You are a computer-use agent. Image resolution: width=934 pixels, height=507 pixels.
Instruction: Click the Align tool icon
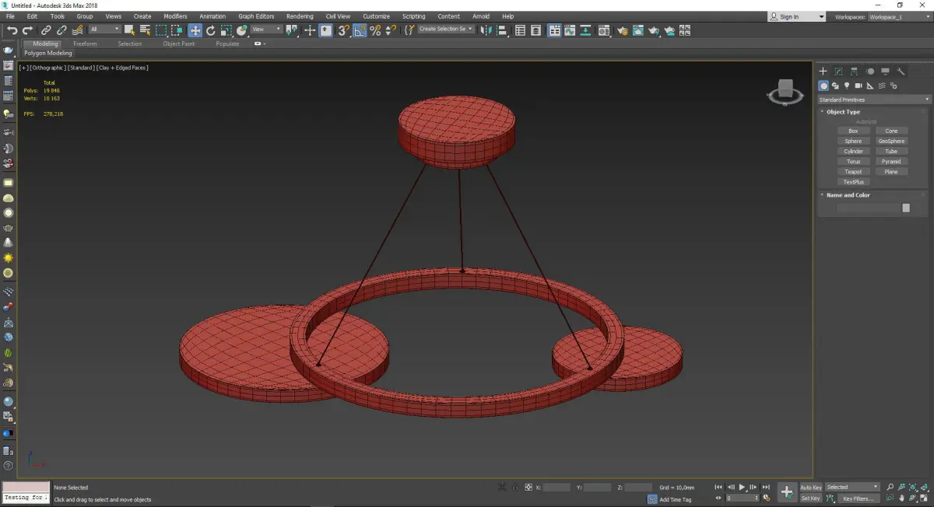[x=502, y=30]
